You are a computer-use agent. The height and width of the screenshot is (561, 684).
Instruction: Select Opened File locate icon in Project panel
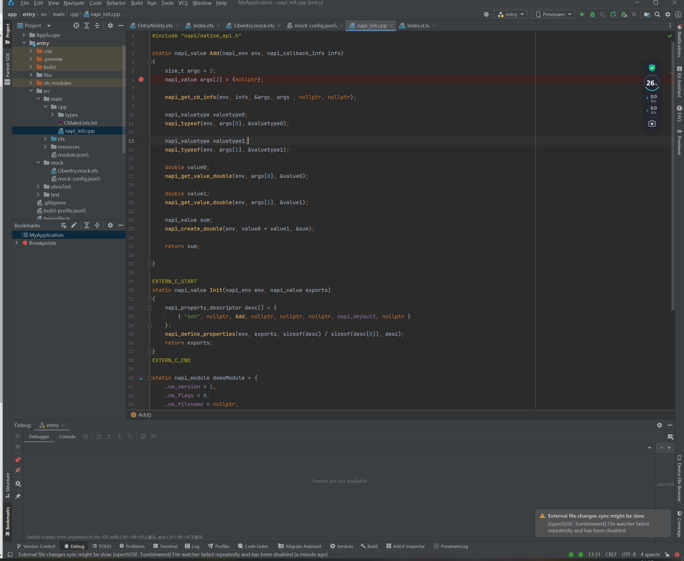pyautogui.click(x=76, y=26)
